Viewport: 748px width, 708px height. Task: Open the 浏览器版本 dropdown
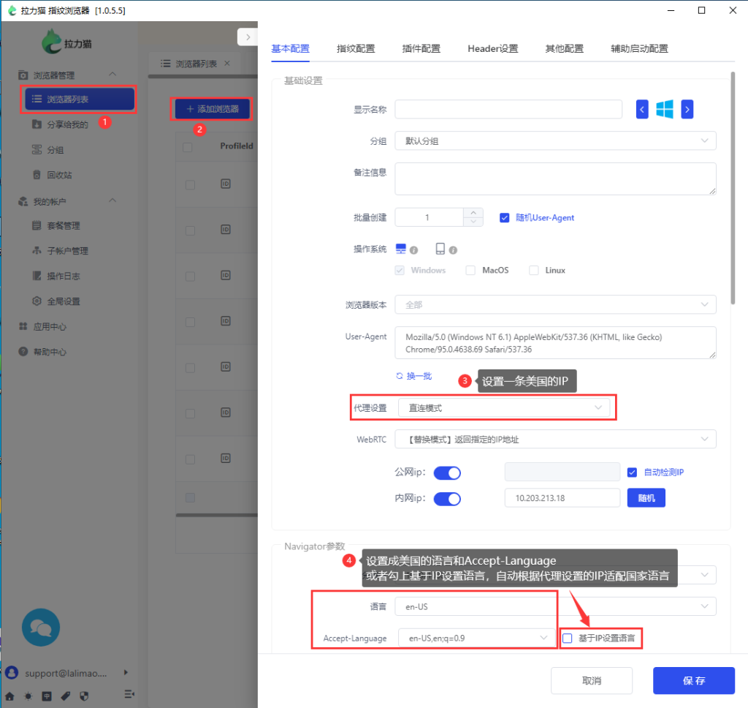(x=555, y=304)
